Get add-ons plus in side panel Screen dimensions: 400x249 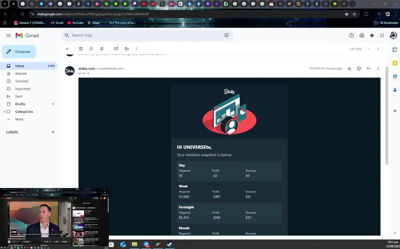click(x=395, y=111)
